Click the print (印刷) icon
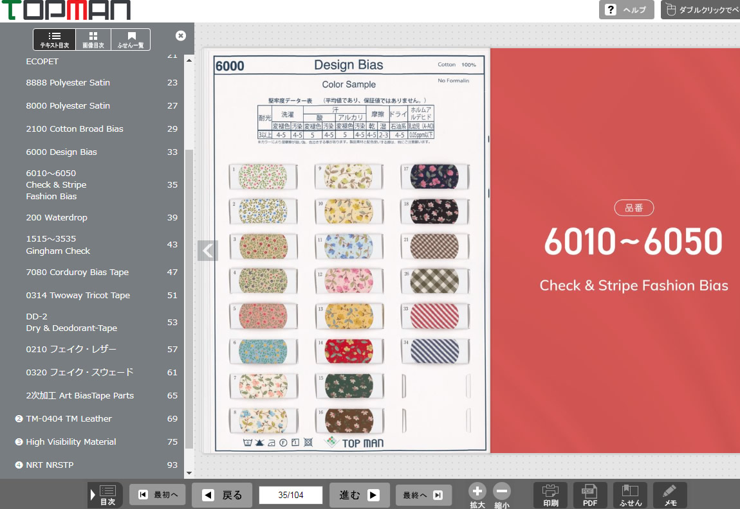This screenshot has height=509, width=740. pos(550,495)
